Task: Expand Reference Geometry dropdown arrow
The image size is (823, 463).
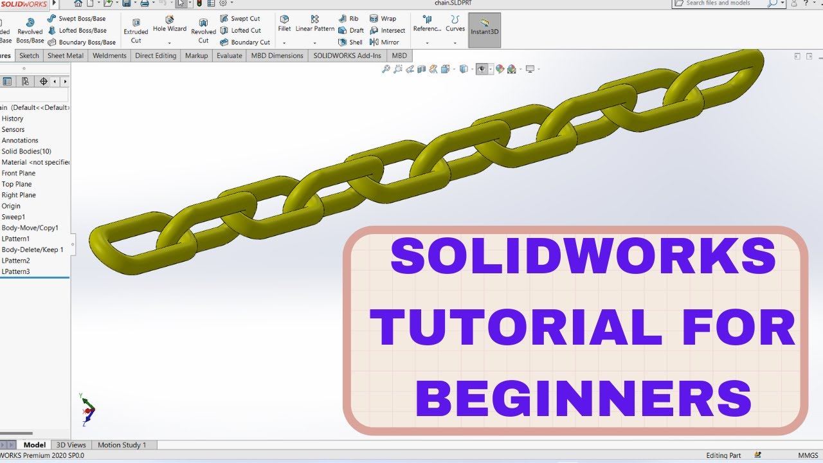Action: tap(427, 43)
